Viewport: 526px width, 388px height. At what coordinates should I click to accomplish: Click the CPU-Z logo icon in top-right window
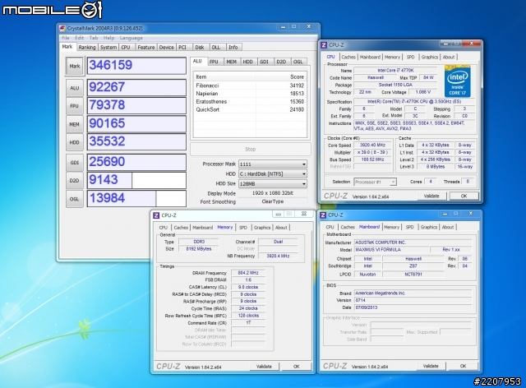coord(324,45)
